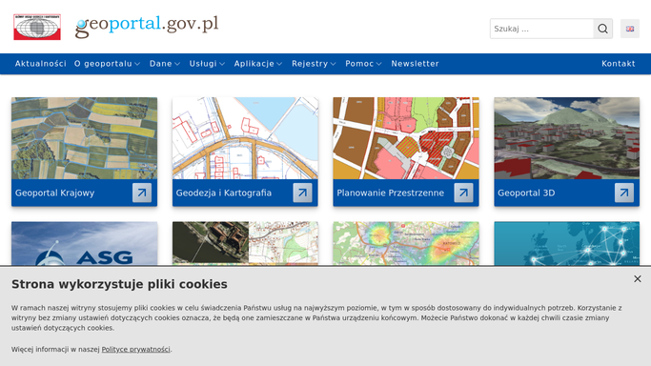The width and height of the screenshot is (651, 366).
Task: Expand the Dane dropdown menu
Action: [x=165, y=64]
